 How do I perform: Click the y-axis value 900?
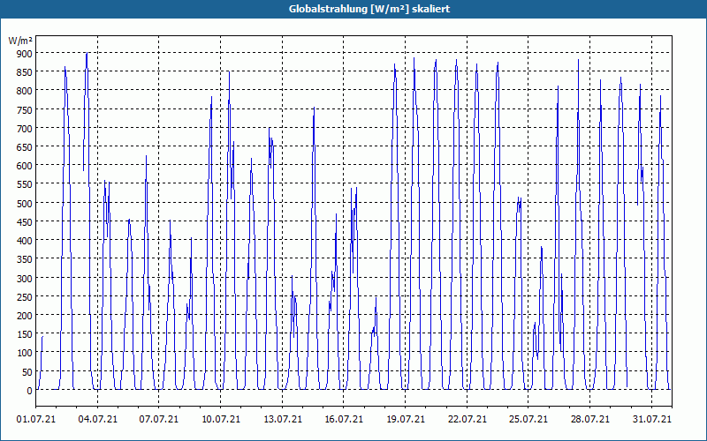[25, 53]
